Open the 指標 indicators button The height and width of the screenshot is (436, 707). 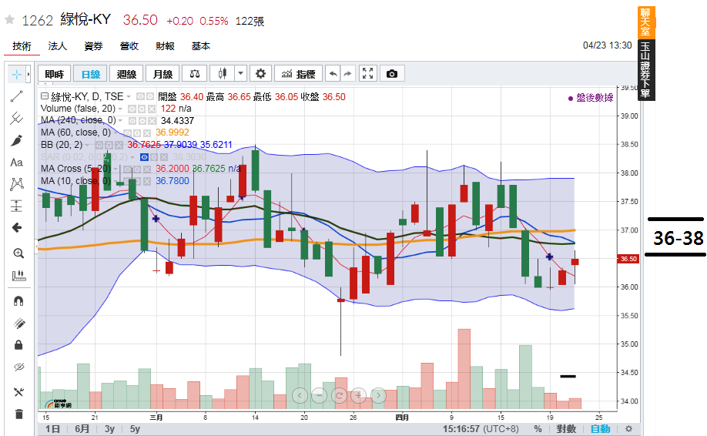tap(298, 74)
